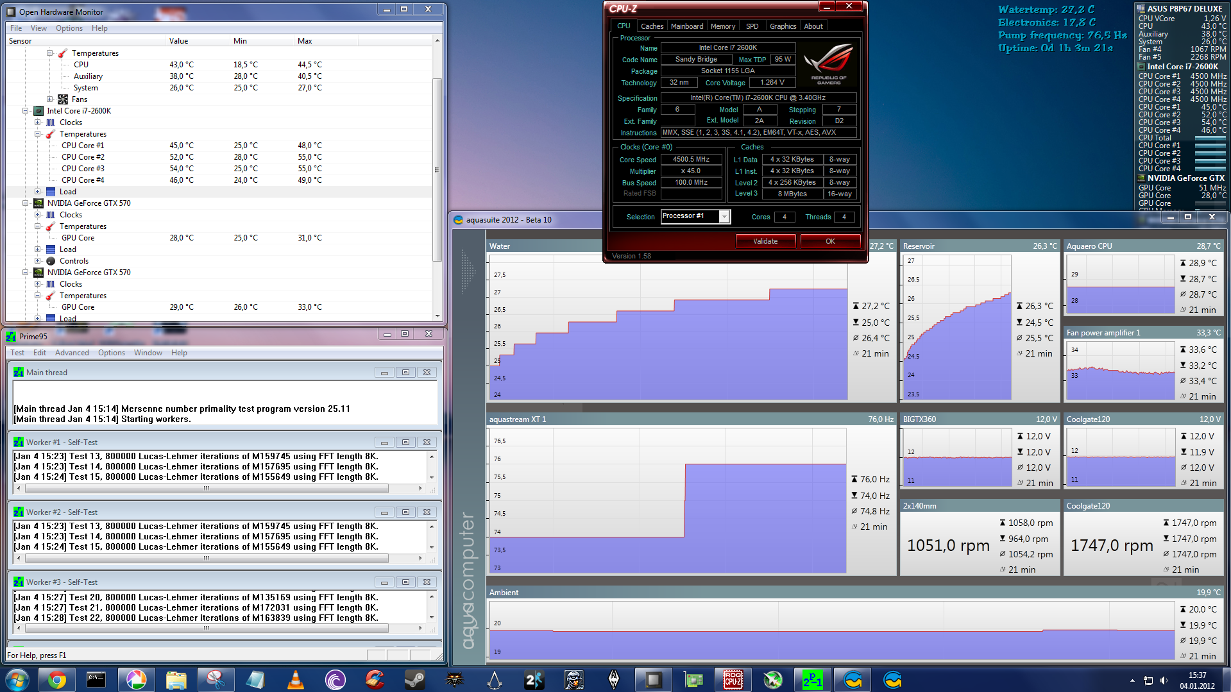Viewport: 1231px width, 692px height.
Task: Open Prime95 Test menu
Action: [x=17, y=353]
